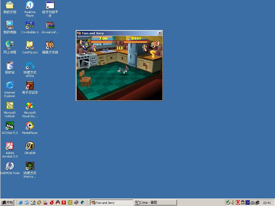This screenshot has height=206, width=275.
Task: Click Jerry's health bar
Action: tap(136, 42)
